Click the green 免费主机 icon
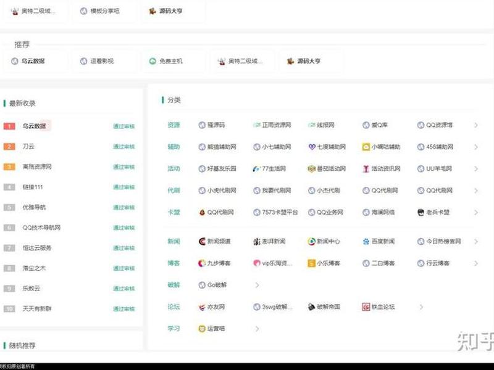 tap(153, 61)
